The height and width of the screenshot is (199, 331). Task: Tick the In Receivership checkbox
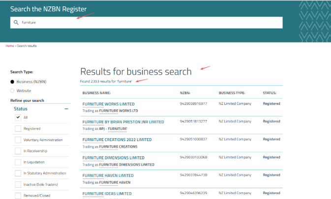(18, 151)
